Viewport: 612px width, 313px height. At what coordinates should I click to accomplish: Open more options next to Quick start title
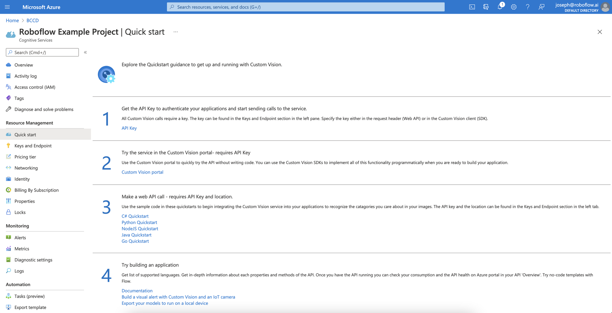pyautogui.click(x=175, y=32)
